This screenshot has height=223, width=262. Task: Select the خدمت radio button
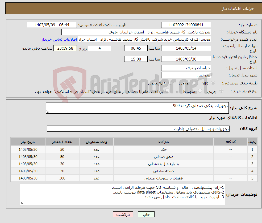194,83
